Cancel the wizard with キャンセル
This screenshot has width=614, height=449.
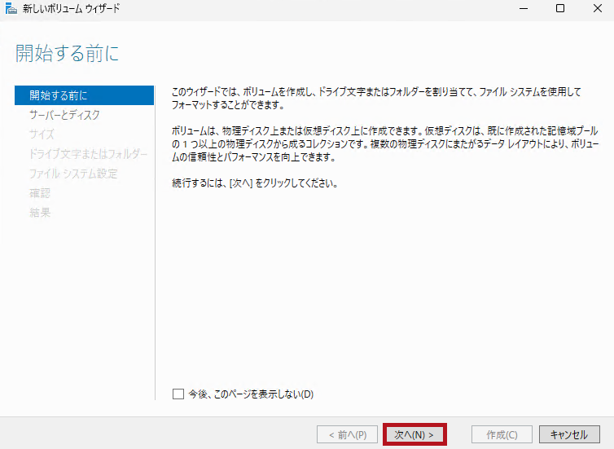(x=568, y=434)
